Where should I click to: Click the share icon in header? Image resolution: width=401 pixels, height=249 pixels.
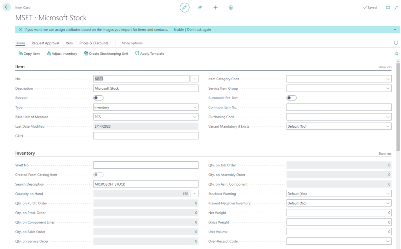point(200,7)
